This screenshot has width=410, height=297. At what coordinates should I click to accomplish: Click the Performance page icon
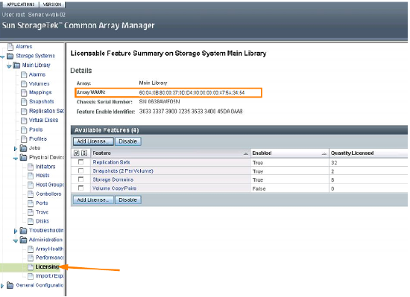pyautogui.click(x=31, y=258)
